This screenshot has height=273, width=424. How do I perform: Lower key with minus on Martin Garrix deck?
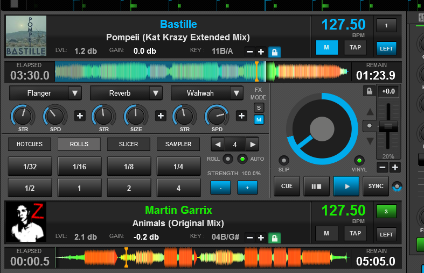coord(250,238)
